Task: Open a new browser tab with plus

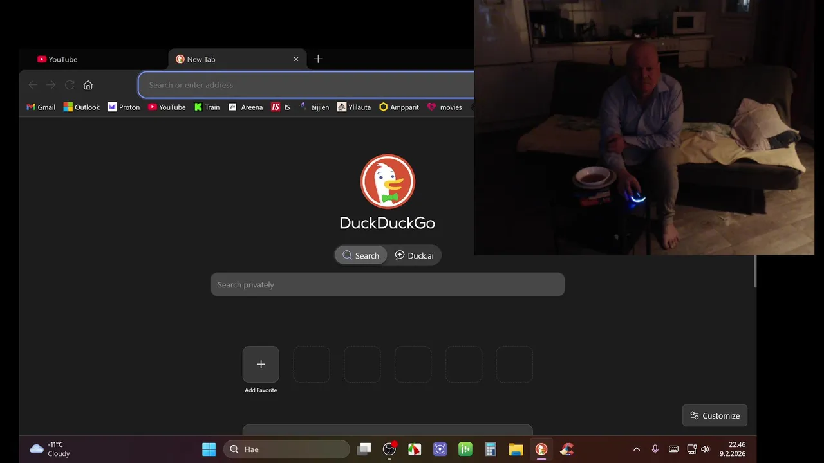Action: [318, 59]
